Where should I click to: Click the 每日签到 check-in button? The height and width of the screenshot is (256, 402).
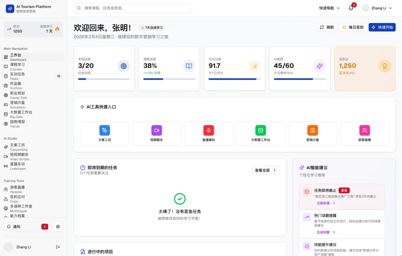pyautogui.click(x=353, y=27)
